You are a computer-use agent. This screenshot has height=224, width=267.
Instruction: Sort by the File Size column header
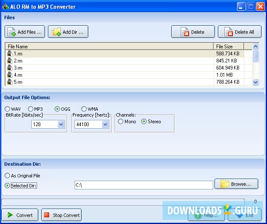[x=229, y=47]
